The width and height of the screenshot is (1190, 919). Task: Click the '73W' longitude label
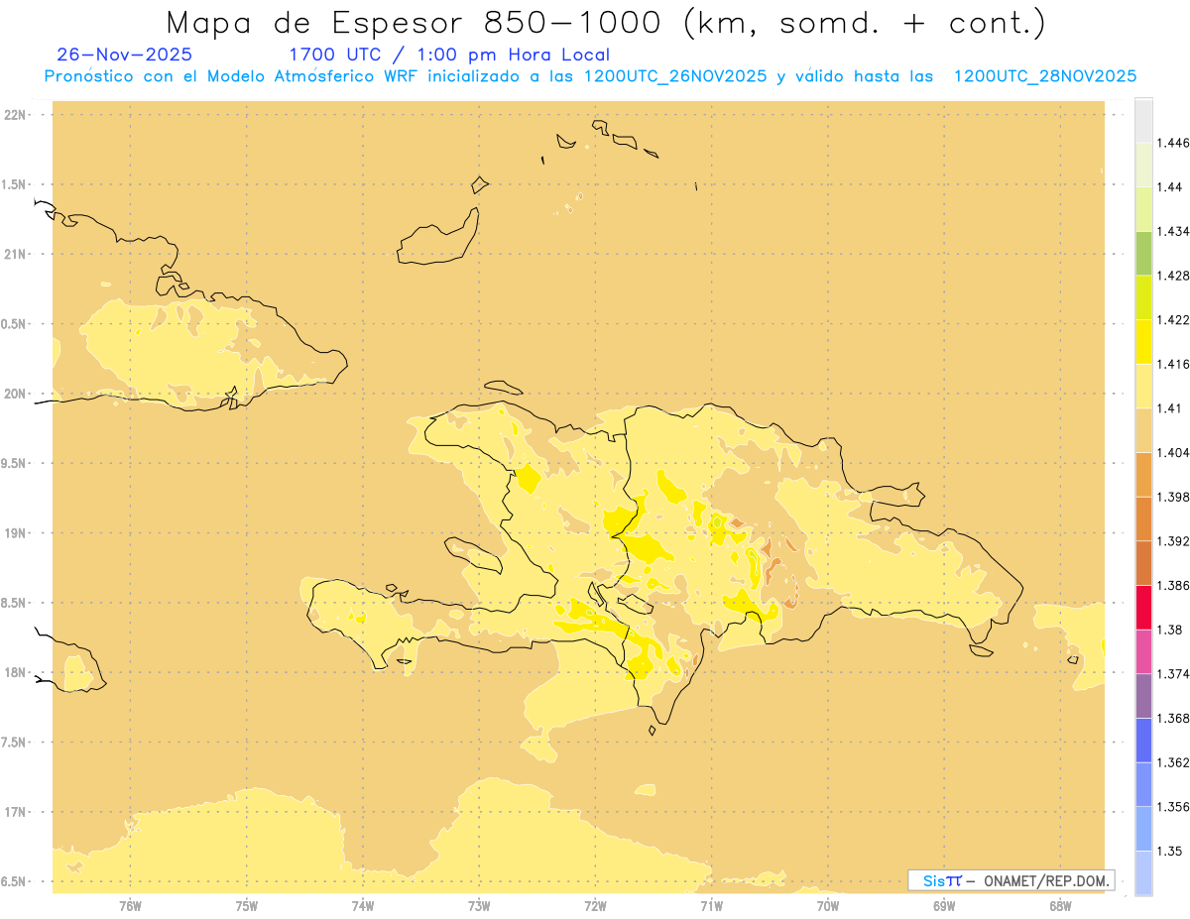click(x=479, y=906)
